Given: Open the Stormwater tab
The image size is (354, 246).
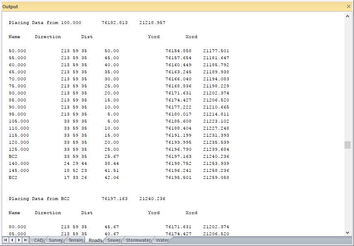Looking at the screenshot, I should point(138,240).
